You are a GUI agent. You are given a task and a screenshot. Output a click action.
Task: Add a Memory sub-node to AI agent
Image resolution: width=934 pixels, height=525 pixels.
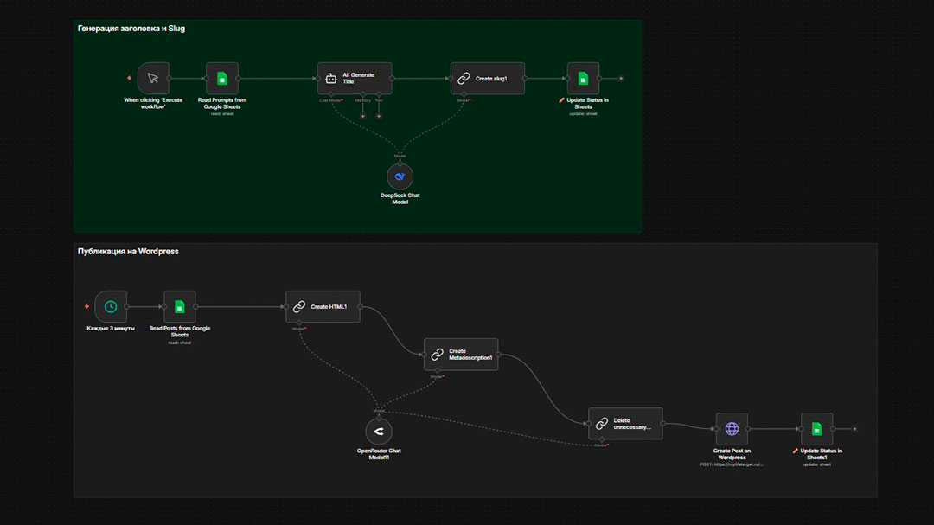362,115
